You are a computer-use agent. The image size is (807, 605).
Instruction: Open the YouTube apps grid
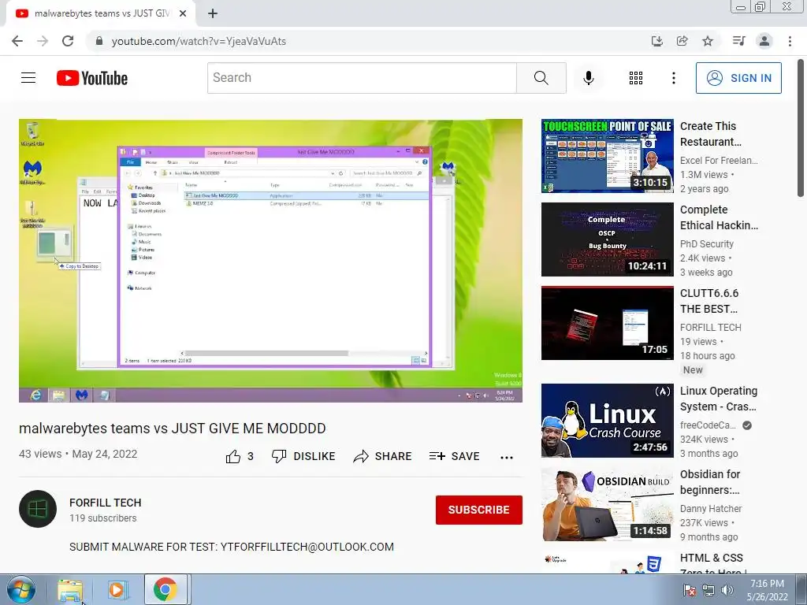coord(636,78)
